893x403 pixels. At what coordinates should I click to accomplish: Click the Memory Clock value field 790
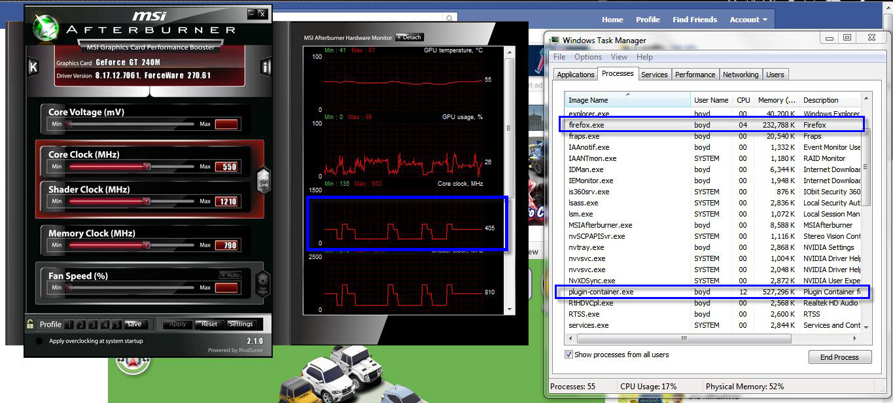[226, 245]
